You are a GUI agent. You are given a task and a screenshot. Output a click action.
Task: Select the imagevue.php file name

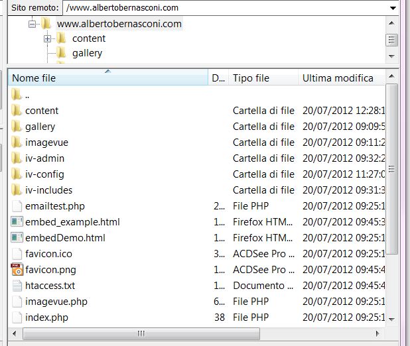click(56, 302)
